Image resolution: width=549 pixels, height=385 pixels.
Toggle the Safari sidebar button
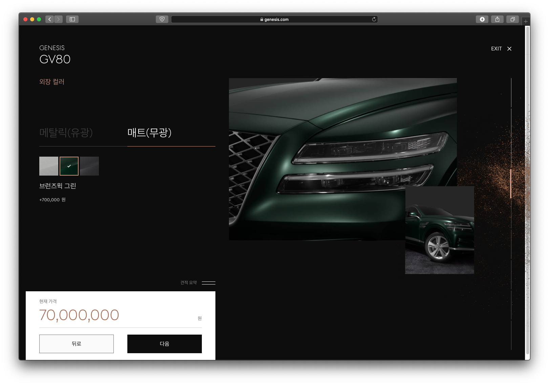pos(72,19)
